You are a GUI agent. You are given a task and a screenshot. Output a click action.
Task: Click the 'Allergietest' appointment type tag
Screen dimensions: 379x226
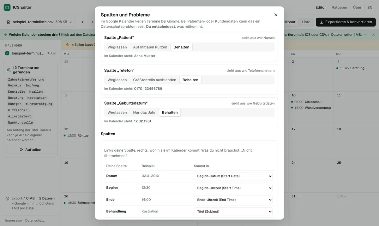pos(20,116)
